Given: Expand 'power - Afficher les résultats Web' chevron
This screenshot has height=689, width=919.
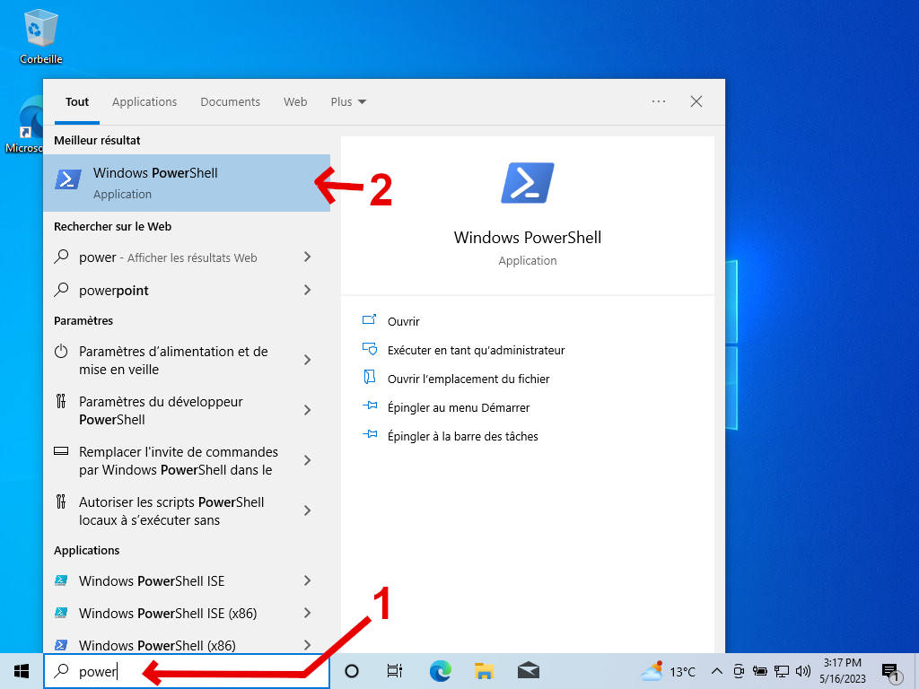Looking at the screenshot, I should click(307, 257).
